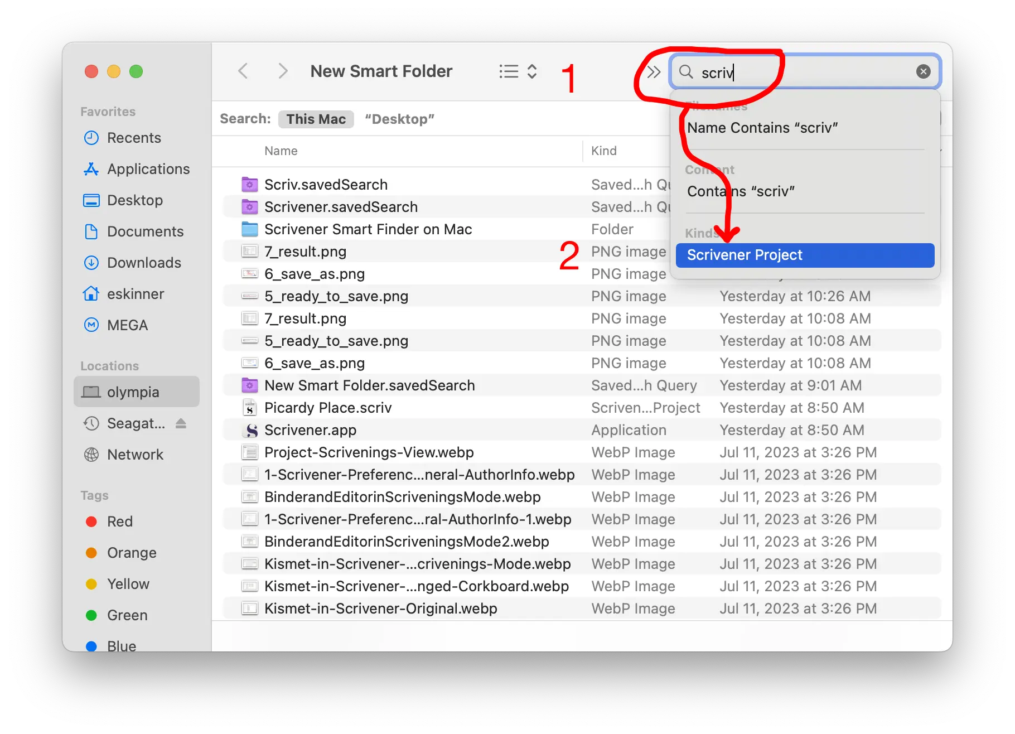Click into the search field containing scriv
Viewport: 1015px width, 734px height.
point(805,72)
